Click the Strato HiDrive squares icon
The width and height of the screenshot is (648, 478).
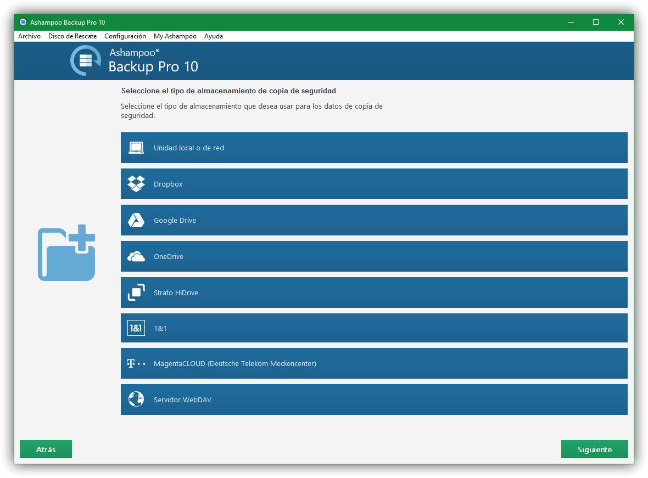[136, 293]
